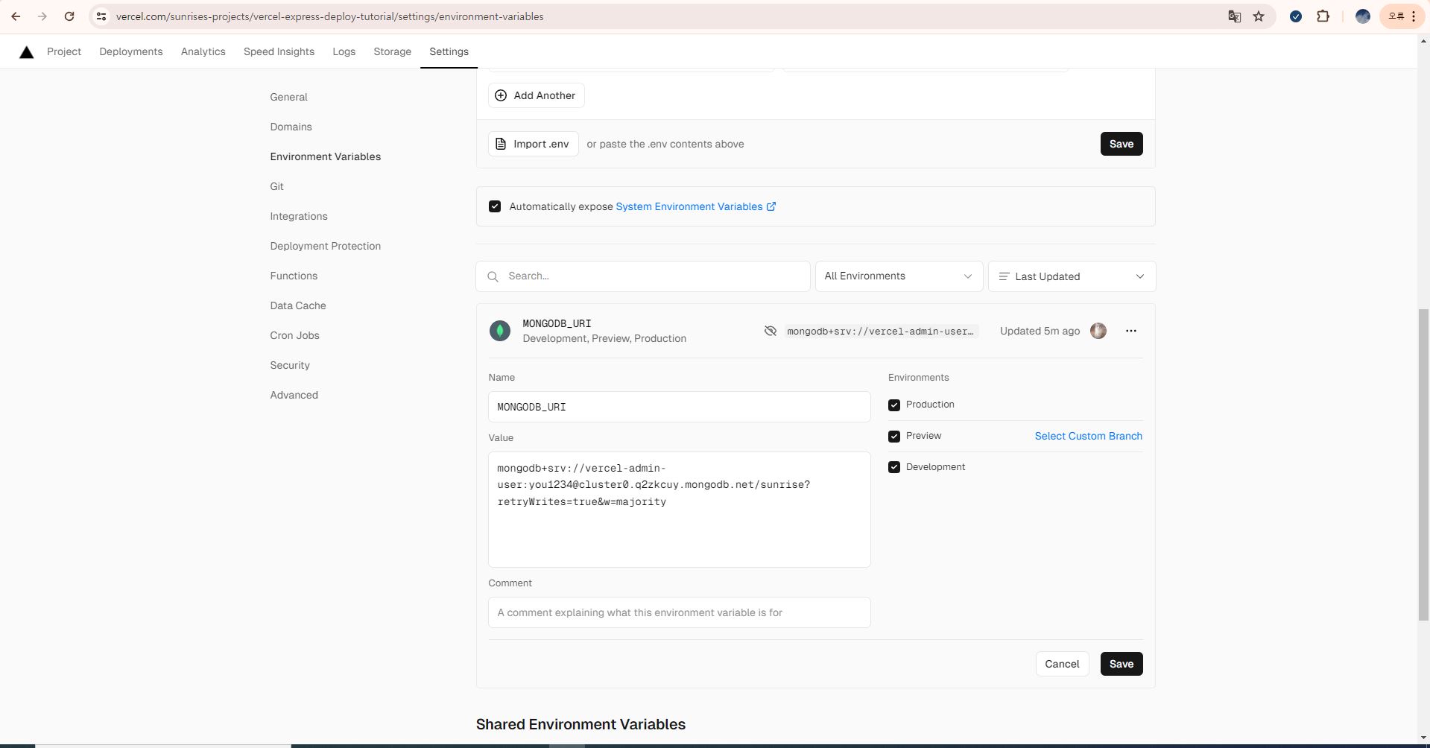Bookmark this page with star icon
Image resolution: width=1430 pixels, height=748 pixels.
point(1259,16)
